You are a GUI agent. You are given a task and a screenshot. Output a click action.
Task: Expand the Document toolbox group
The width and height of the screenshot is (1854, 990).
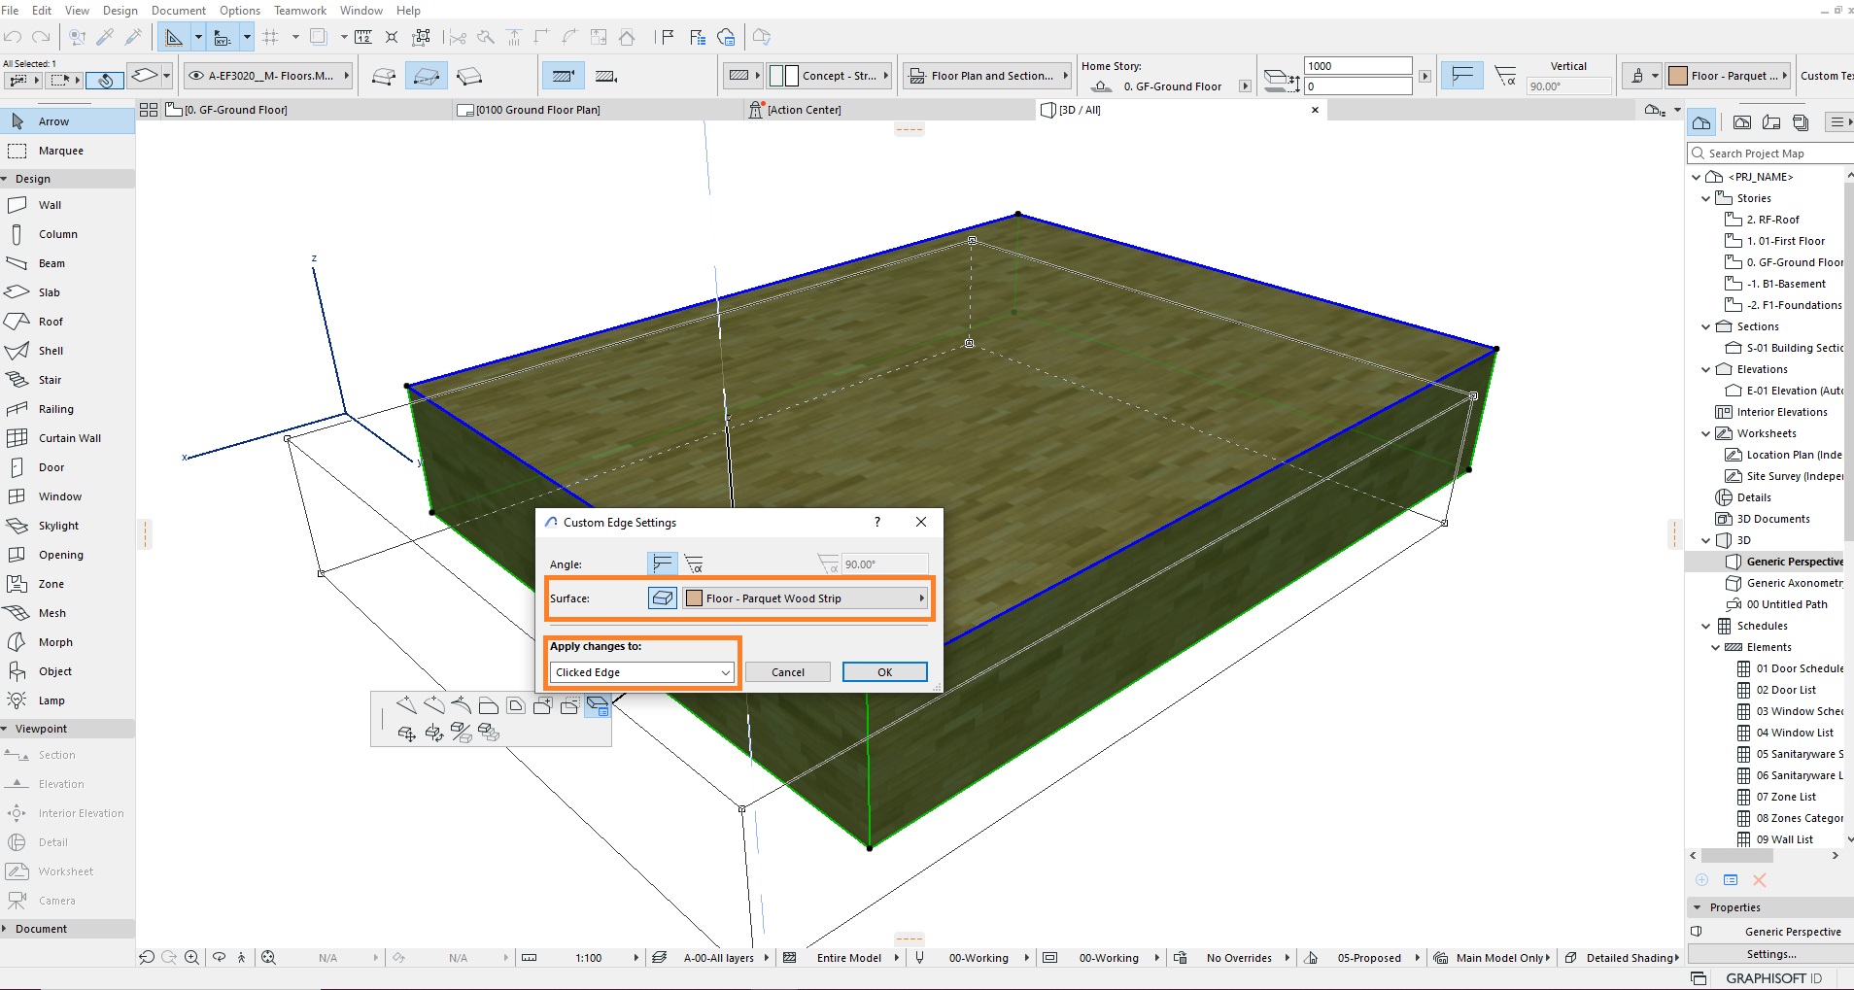[6, 929]
